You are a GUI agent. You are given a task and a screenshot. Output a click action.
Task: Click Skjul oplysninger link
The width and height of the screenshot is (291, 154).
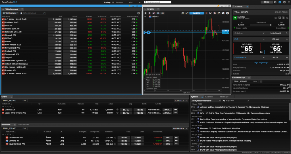pyautogui.click(x=261, y=63)
